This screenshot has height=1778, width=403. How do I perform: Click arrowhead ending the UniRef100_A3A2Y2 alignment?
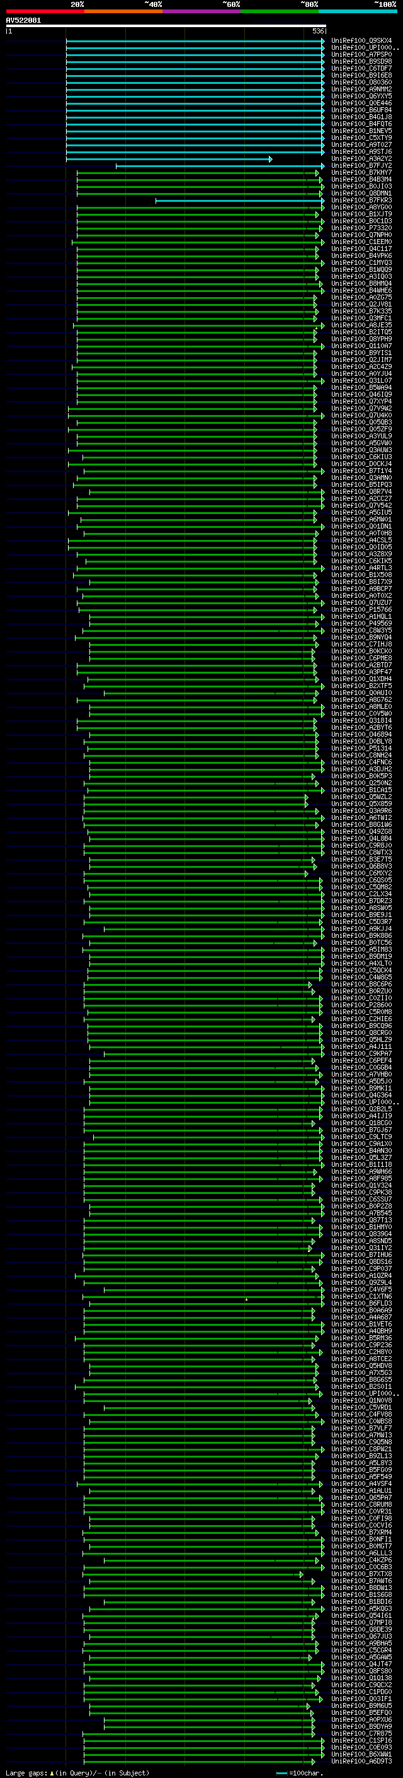click(x=271, y=160)
